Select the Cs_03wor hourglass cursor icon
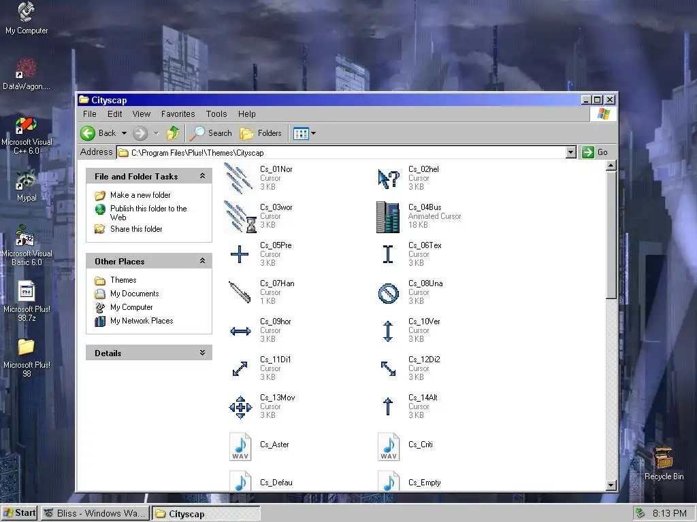This screenshot has height=522, width=697. click(240, 217)
